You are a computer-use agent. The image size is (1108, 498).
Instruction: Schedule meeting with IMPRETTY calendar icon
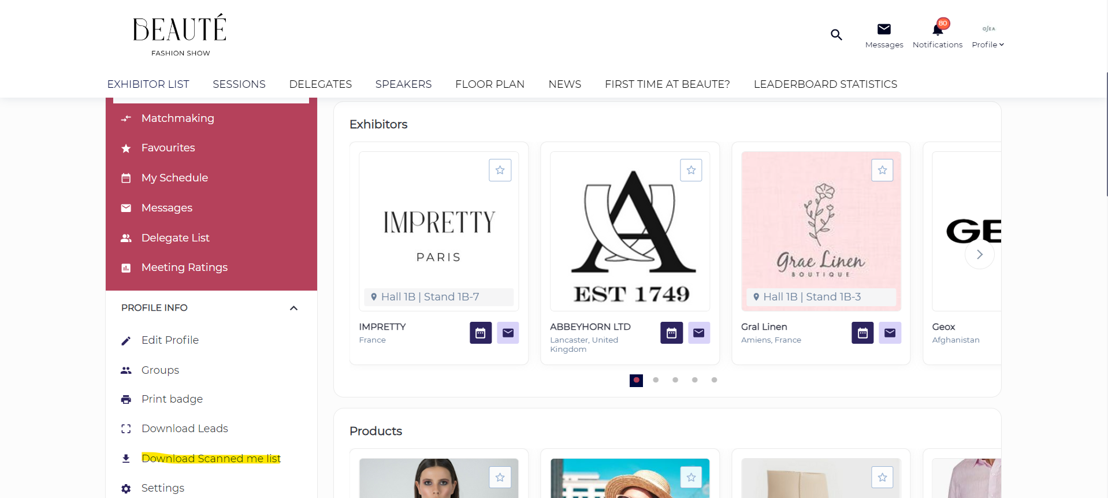coord(480,333)
